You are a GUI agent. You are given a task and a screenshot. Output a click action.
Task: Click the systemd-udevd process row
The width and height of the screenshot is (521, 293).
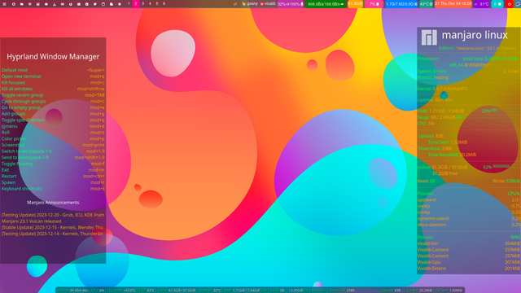[x=469, y=219]
